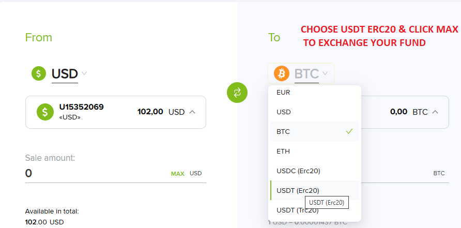Select EUR from the currency list
The width and height of the screenshot is (461, 228).
point(283,93)
